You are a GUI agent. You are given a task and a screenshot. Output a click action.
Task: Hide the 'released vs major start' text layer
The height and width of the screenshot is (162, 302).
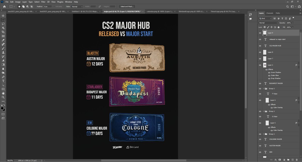tap(260, 39)
